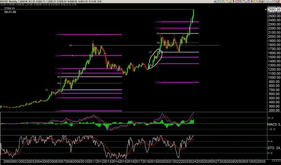Click the dark arrow icon at toolbar start

[215, 1]
